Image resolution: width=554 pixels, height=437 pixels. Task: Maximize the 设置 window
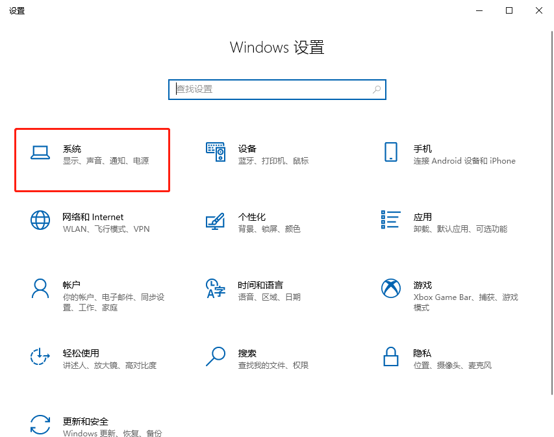pyautogui.click(x=509, y=10)
